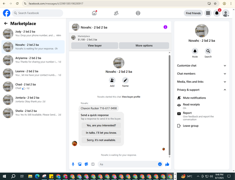This screenshot has height=180, width=235.
Task: Send quick response 'In talks. I'll let you know.'
Action: point(101,133)
